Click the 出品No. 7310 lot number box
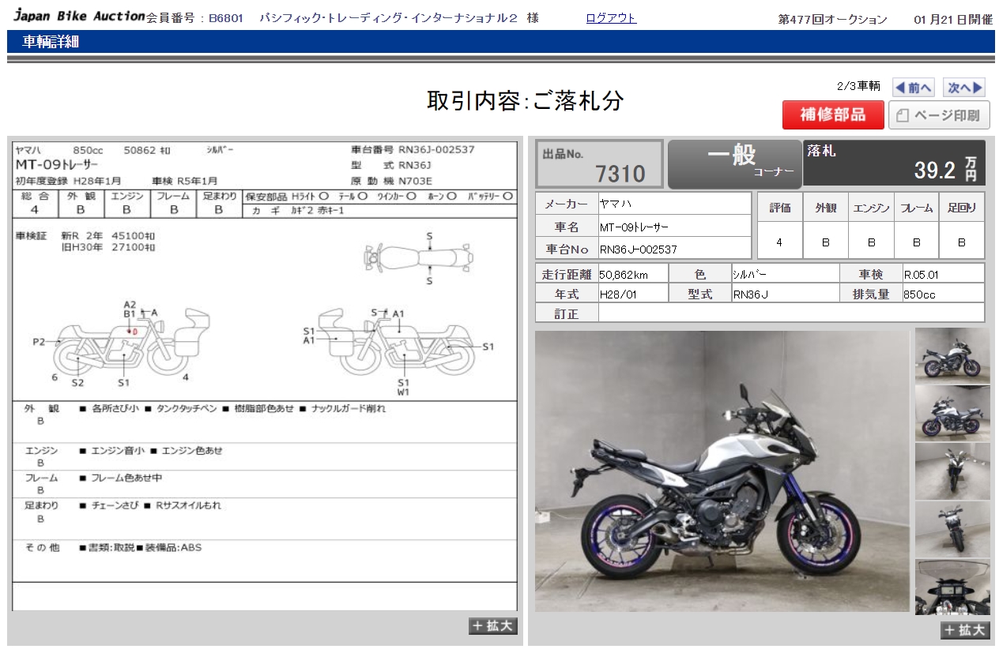The height and width of the screenshot is (649, 999). (x=600, y=164)
